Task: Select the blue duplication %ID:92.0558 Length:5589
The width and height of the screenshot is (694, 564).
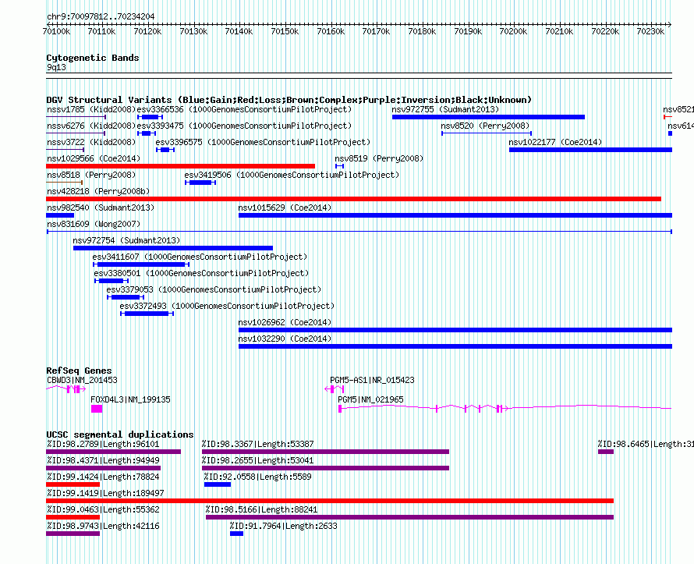Action: [218, 484]
